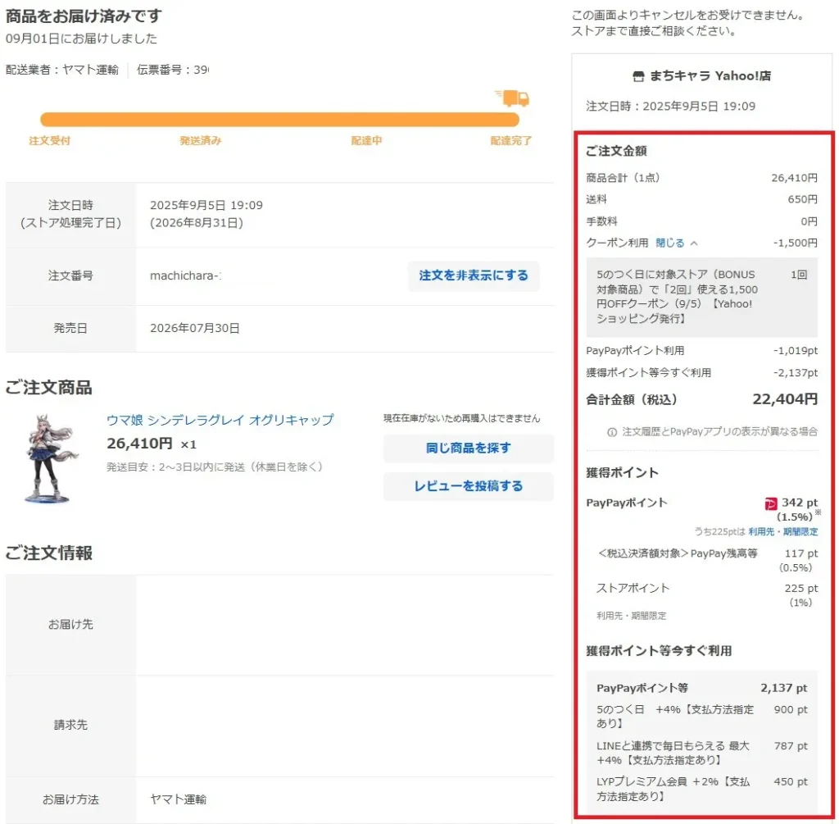Click the 発送済み progress step label

click(200, 141)
